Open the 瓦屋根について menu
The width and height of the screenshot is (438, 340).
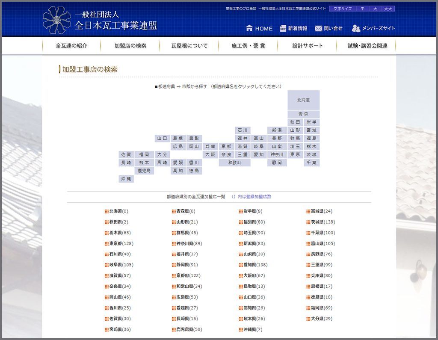[x=189, y=45]
